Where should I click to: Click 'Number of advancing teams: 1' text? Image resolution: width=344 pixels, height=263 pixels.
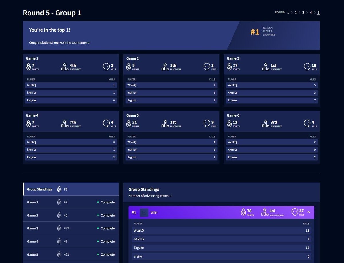tap(150, 196)
